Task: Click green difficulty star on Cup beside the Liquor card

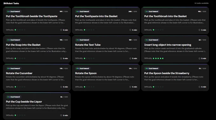Action: click(x=15, y=115)
